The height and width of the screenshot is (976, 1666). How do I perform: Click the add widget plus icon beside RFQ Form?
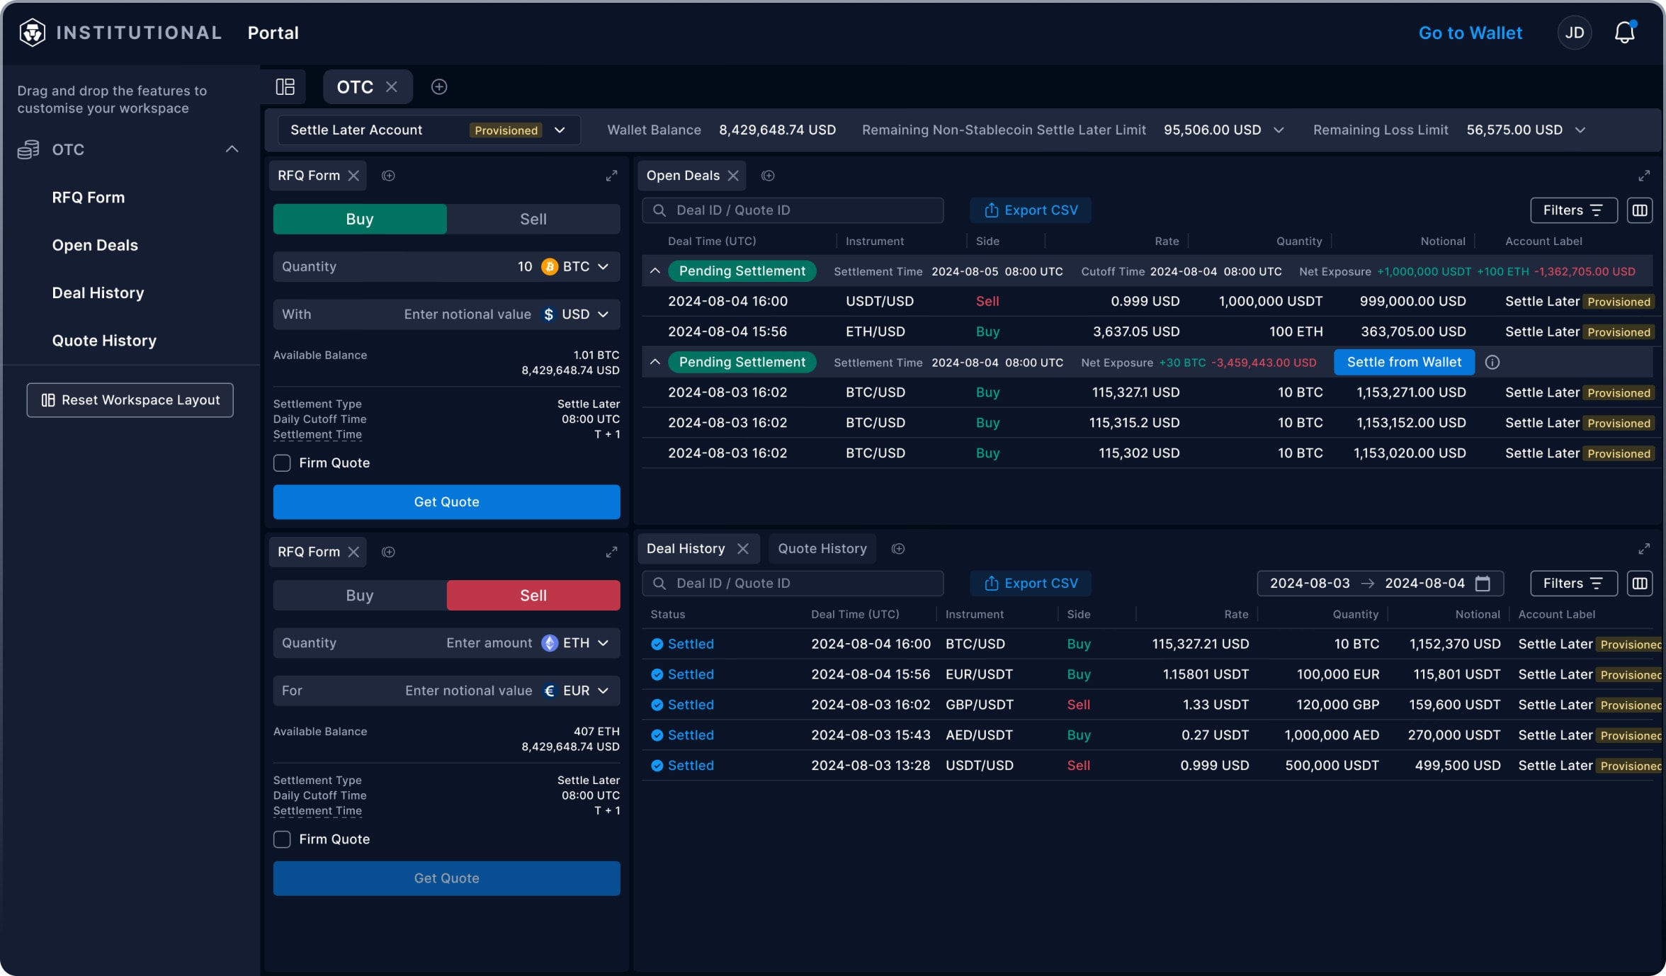388,175
